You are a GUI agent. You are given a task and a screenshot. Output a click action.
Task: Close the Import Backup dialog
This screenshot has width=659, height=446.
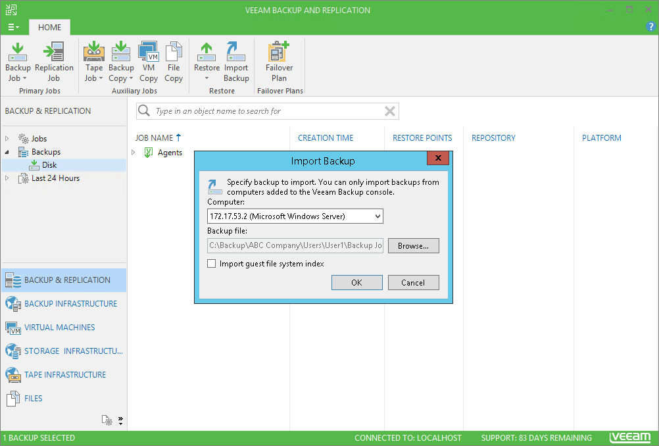[438, 158]
